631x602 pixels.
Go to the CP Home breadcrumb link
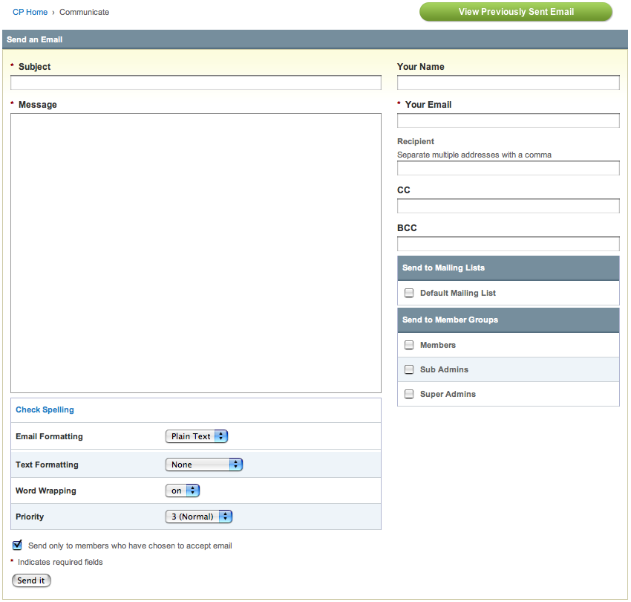(x=30, y=12)
